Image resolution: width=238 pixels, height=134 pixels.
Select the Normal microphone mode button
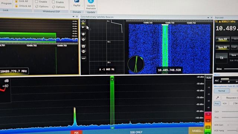point(222,91)
